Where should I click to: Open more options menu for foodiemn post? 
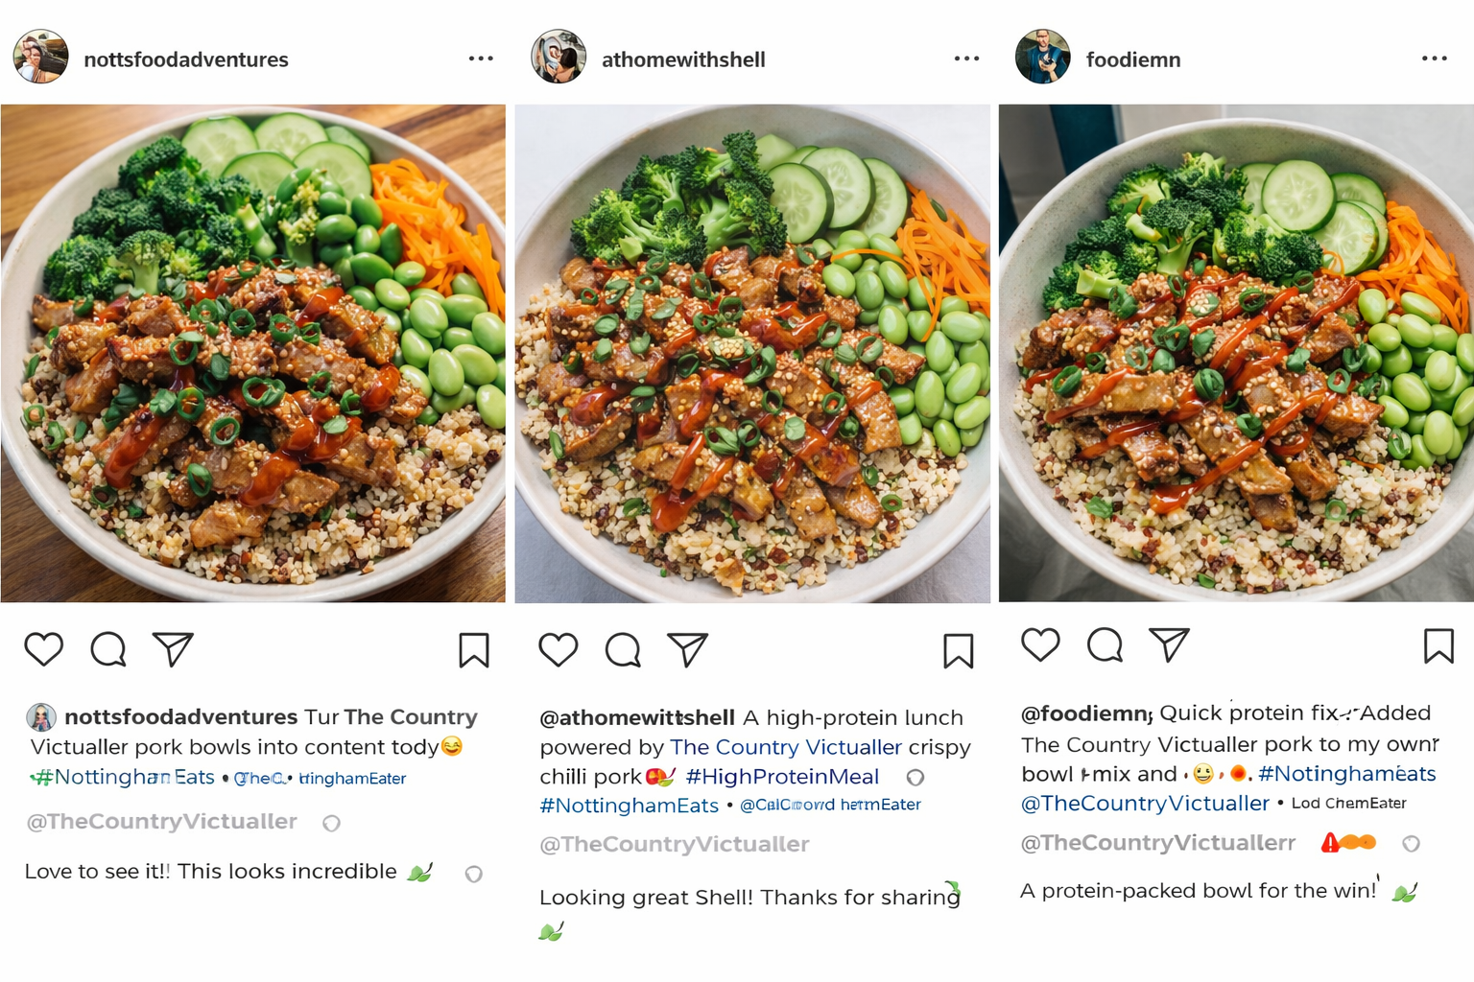pos(1434,58)
